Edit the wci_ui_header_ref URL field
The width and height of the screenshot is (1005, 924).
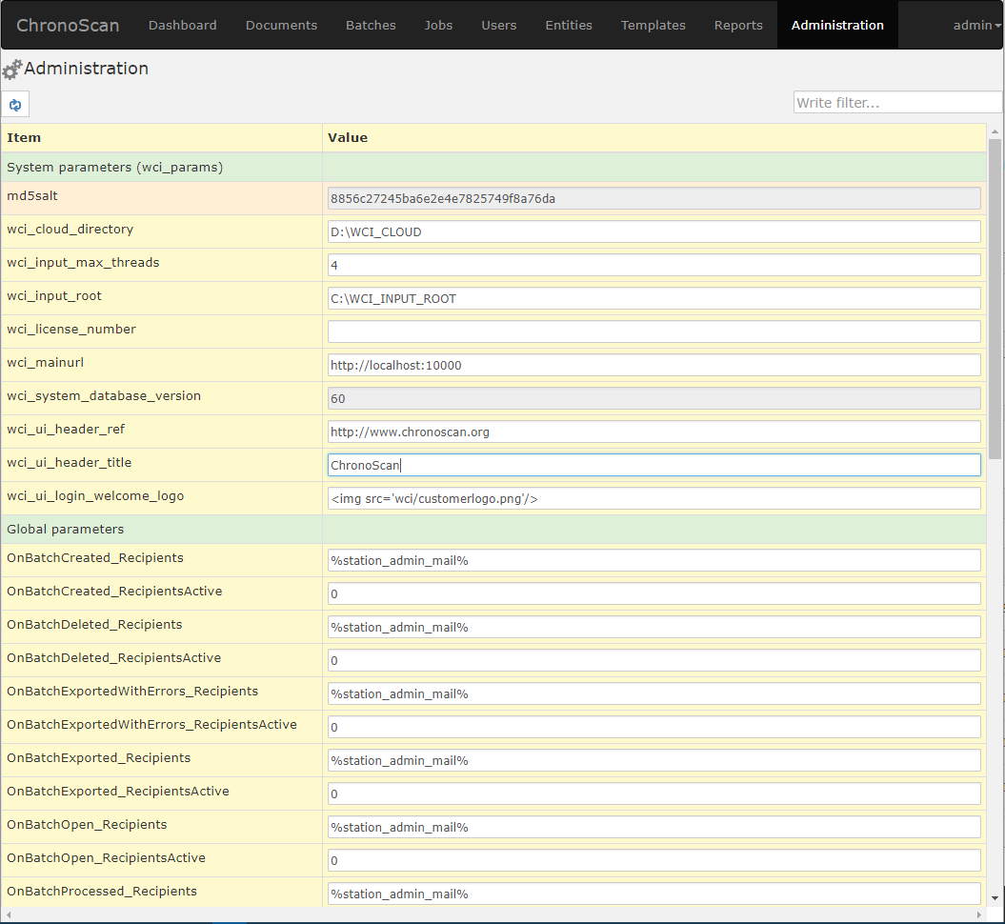(x=653, y=432)
